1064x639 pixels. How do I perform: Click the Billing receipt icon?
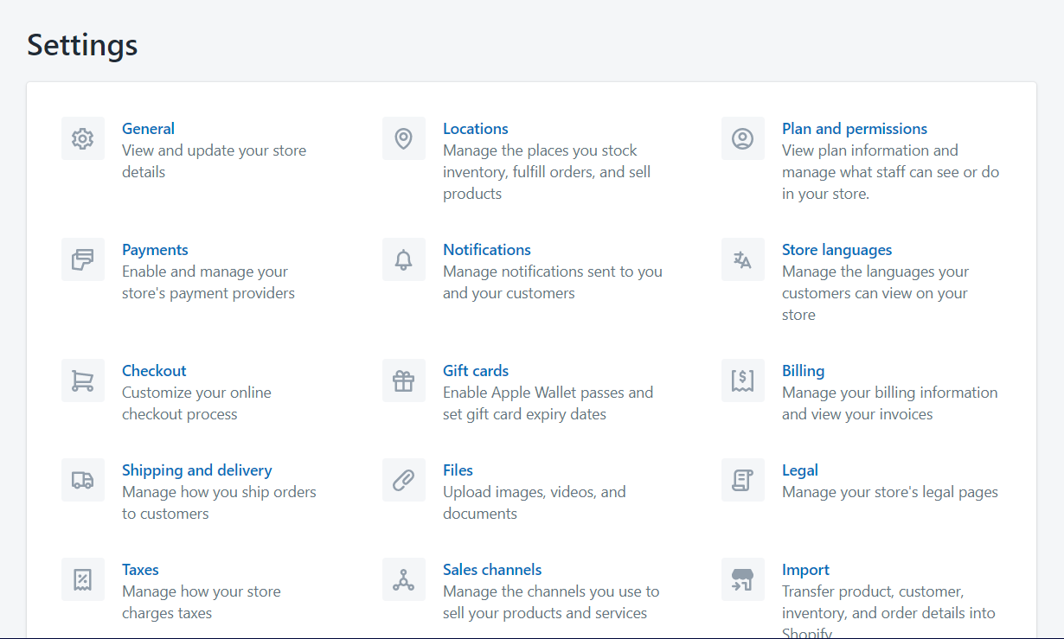743,380
